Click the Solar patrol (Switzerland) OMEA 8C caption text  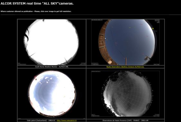point(41,120)
